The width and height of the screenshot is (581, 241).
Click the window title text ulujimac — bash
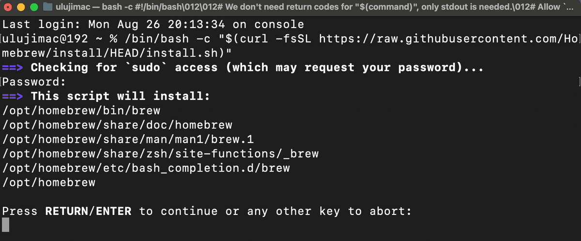click(x=82, y=7)
